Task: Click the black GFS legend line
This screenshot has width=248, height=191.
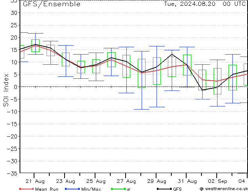Action: 164,189
